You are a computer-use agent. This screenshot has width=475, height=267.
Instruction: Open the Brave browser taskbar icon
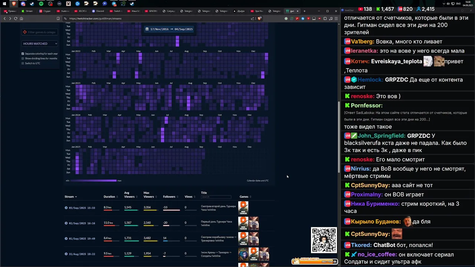click(x=14, y=4)
